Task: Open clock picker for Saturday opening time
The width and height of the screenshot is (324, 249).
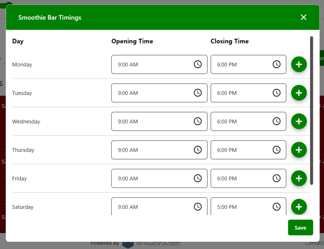Action: (x=198, y=207)
